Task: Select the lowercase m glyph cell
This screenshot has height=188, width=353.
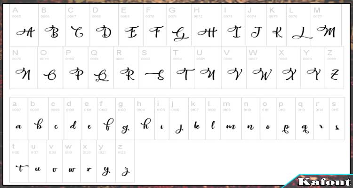Action: coord(231,118)
